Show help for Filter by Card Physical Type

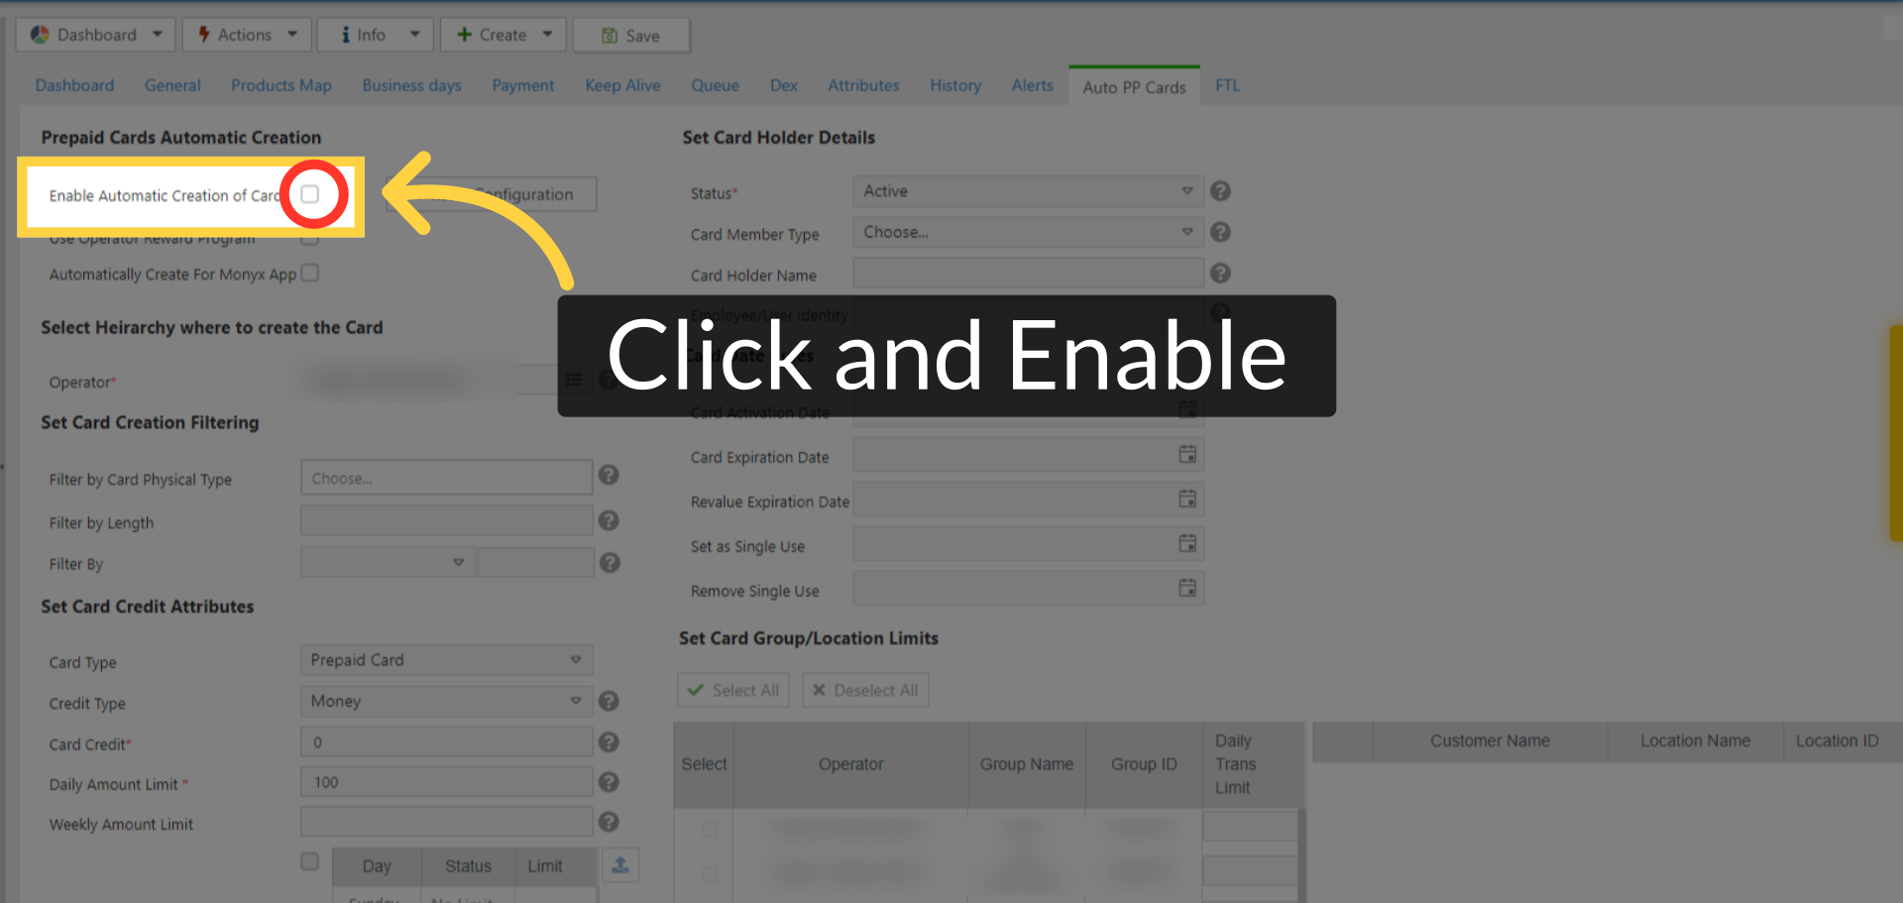click(610, 476)
